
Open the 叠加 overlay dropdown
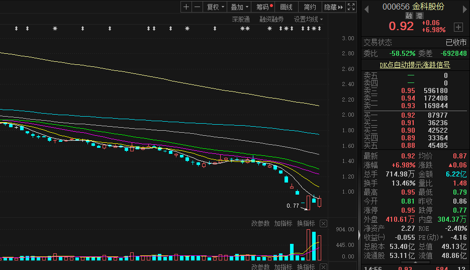coord(239,7)
